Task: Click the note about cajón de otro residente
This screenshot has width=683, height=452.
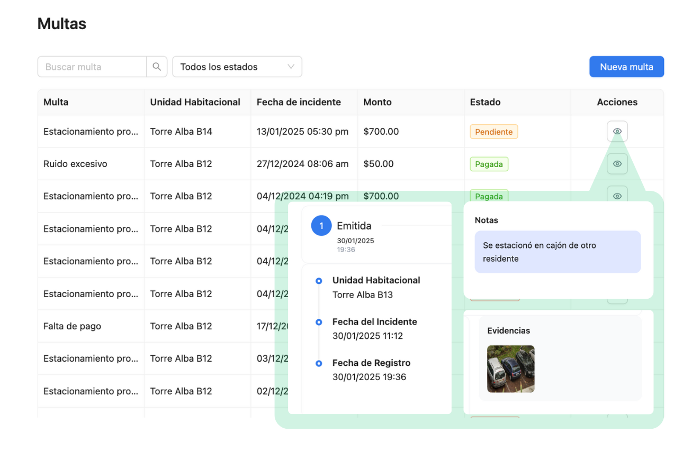Action: point(557,252)
